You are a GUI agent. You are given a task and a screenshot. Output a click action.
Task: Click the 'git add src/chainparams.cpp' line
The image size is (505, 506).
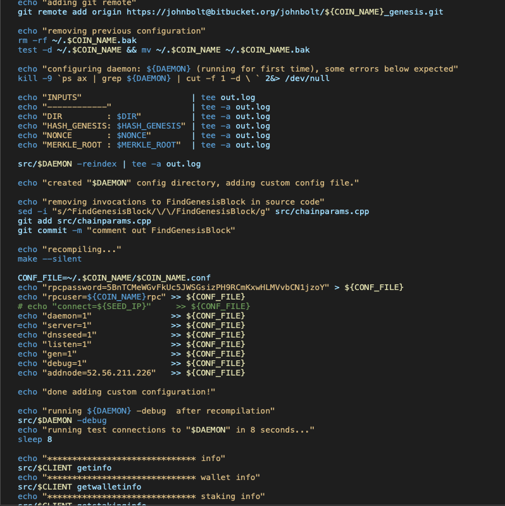[x=85, y=221]
